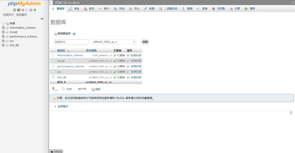Click the 删除 delete icon below the table
295x153 pixels.
(x=93, y=89)
